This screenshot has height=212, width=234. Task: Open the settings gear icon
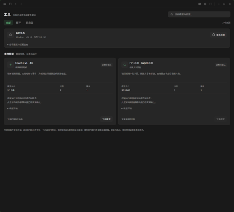pos(205,4)
